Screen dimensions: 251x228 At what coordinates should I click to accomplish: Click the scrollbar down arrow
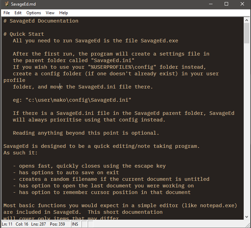[x=246, y=217]
